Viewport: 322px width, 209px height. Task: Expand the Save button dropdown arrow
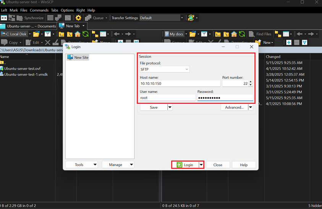point(170,108)
